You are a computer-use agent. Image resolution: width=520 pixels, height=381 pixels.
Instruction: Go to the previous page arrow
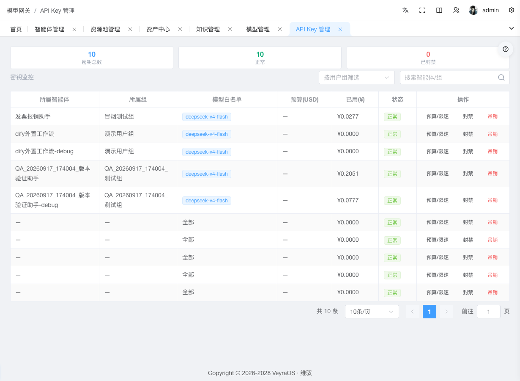click(x=413, y=312)
